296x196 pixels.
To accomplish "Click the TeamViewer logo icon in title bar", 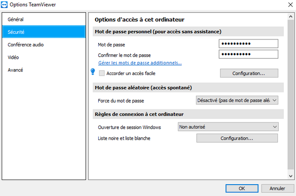I will coord(4,4).
